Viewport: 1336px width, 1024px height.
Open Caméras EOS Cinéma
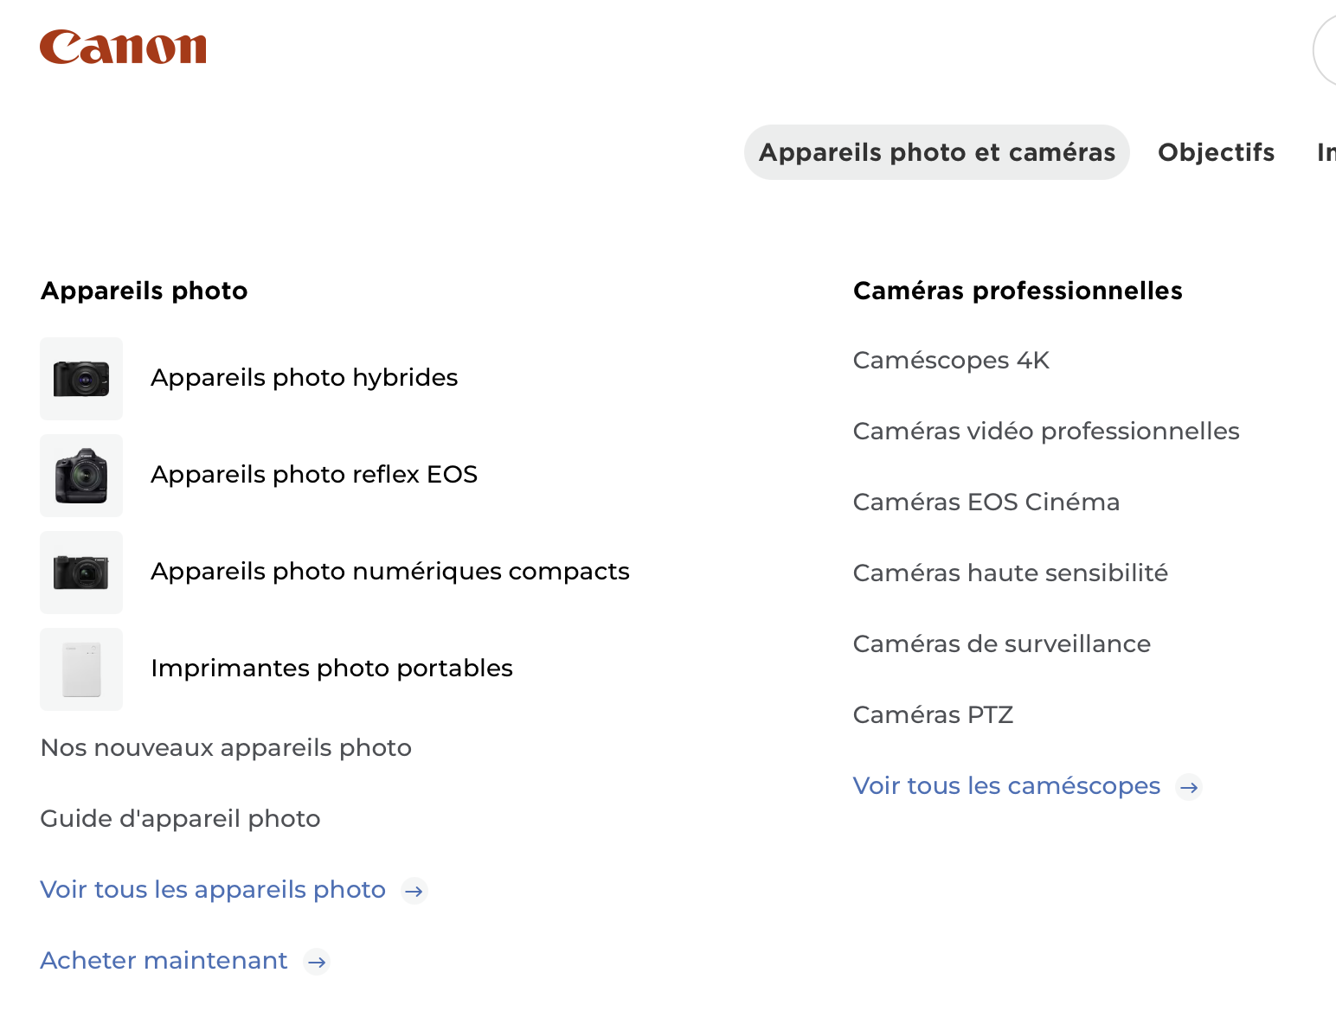tap(986, 502)
